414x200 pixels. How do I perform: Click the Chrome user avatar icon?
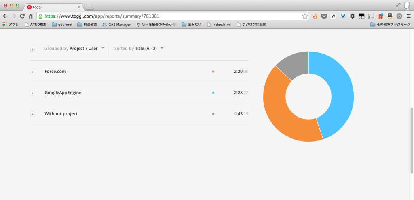point(407,6)
